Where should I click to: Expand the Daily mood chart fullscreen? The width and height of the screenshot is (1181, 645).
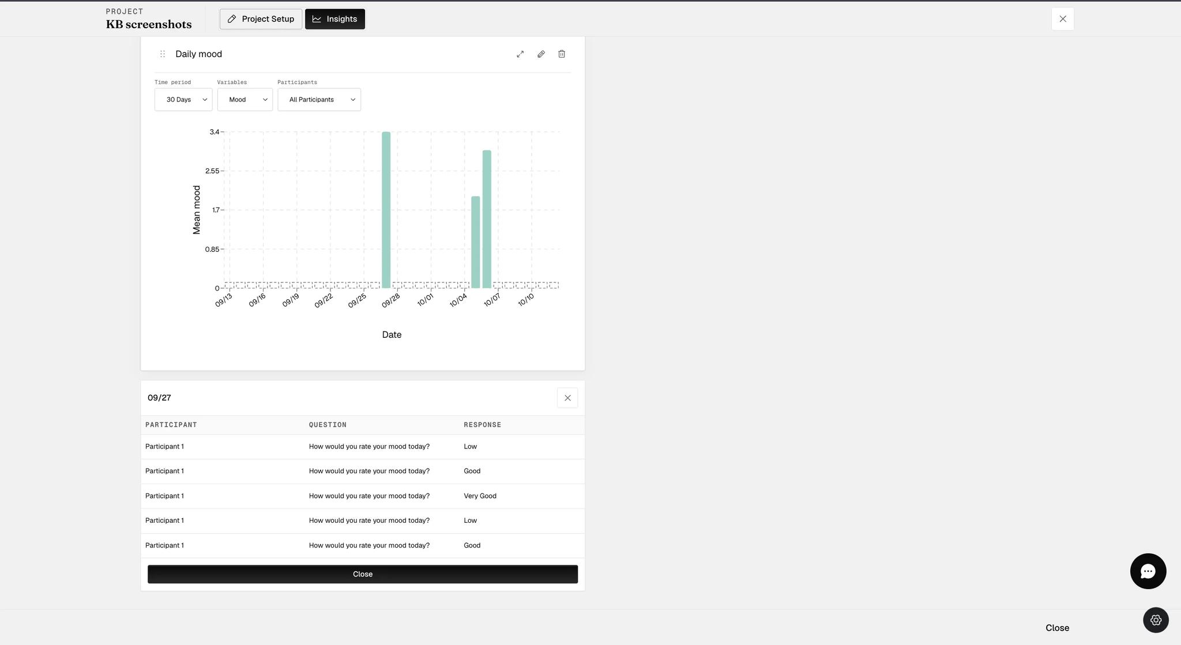click(520, 54)
